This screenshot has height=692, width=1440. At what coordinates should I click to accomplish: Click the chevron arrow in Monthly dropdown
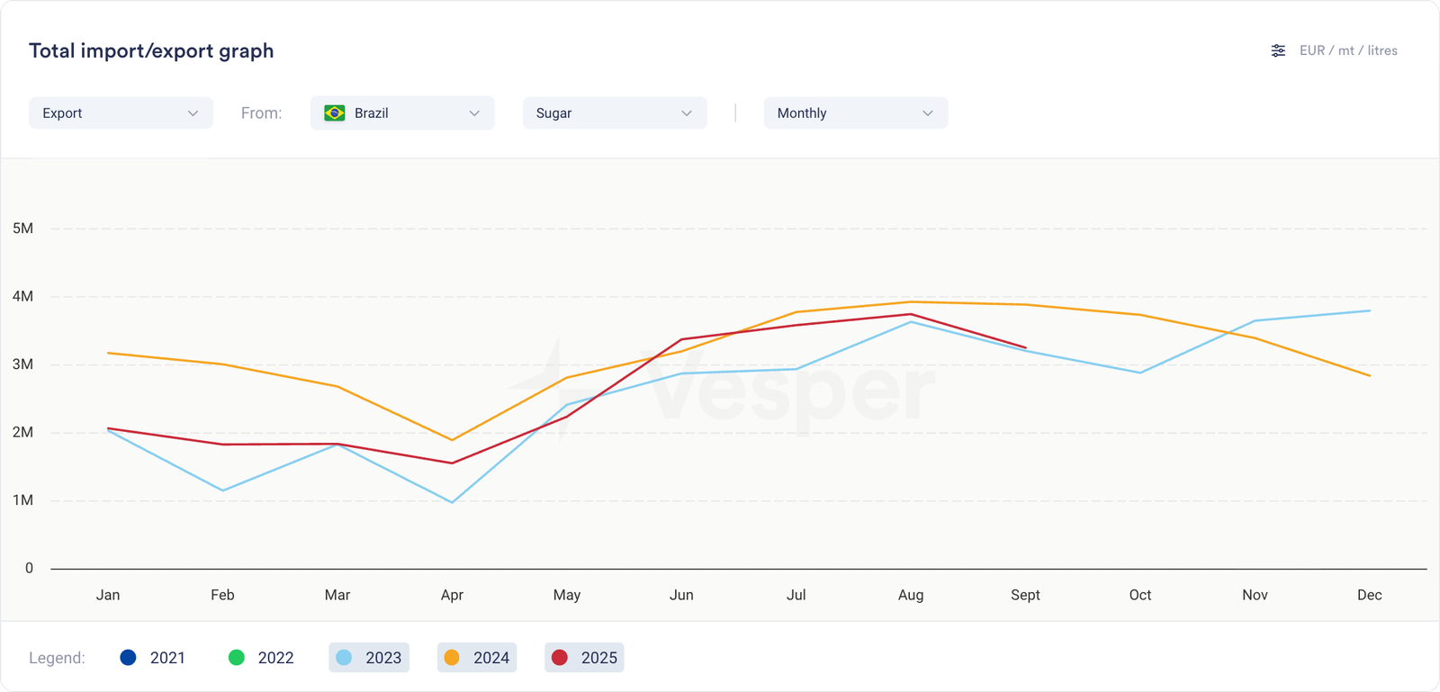(927, 113)
